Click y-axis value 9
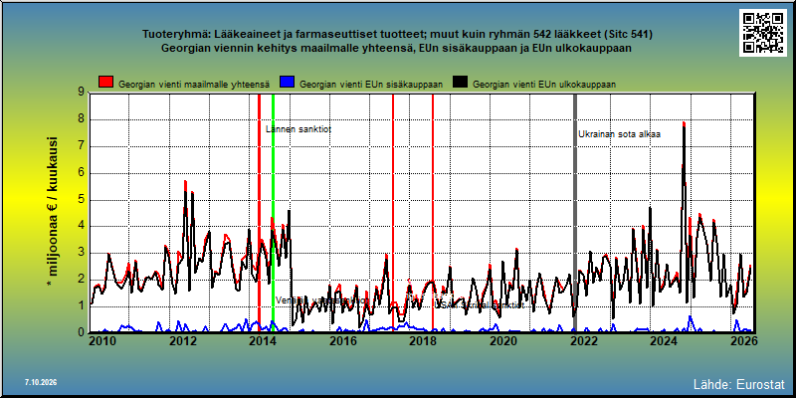This screenshot has height=398, width=796. tap(81, 93)
